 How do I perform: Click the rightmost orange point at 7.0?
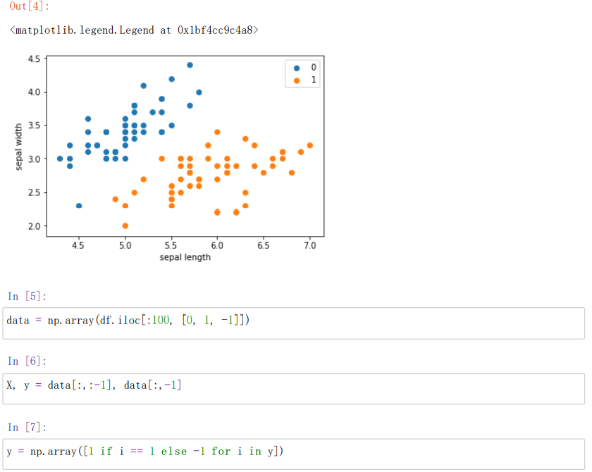click(x=309, y=145)
